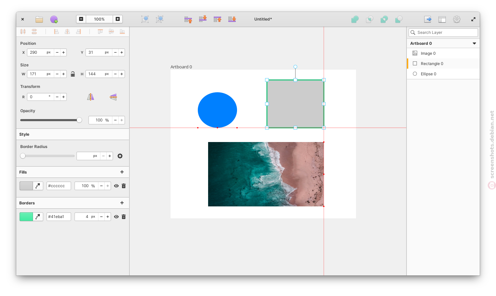Hide the #cccccc fill
496x296 pixels.
116,186
